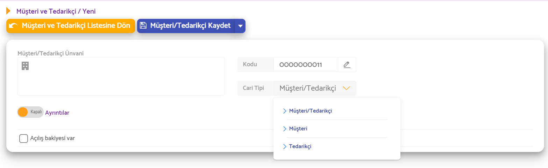Click chevron icon beside Müşteri/Tedarikçi option
Viewport: 548px width, 168px height.
tap(285, 111)
